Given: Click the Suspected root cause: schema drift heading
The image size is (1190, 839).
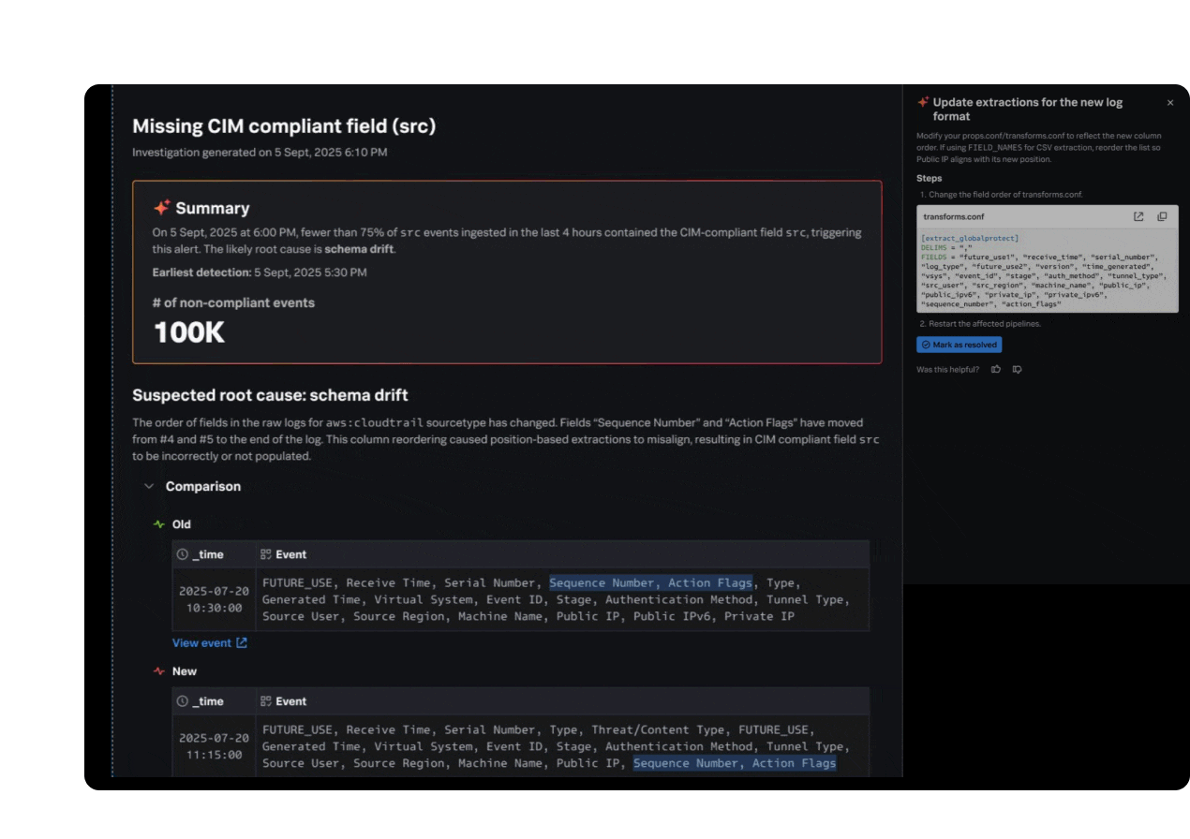Looking at the screenshot, I should pos(270,395).
